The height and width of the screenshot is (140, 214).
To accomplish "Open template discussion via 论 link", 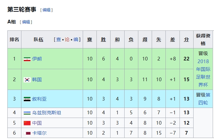I will [x=67, y=39].
